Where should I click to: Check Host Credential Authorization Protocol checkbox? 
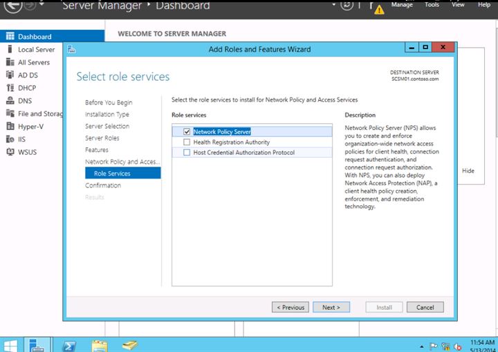coord(187,153)
